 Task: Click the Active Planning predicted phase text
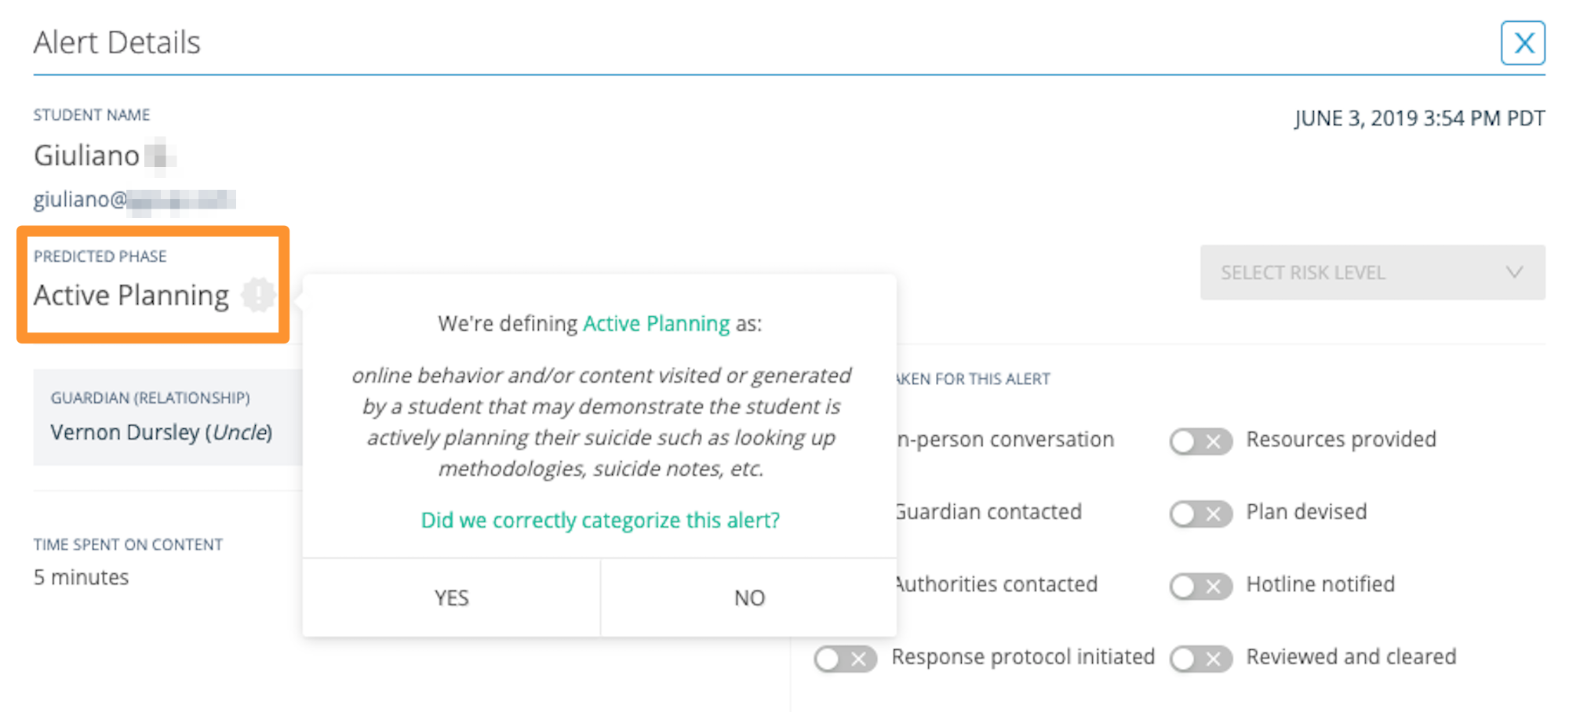[x=131, y=296]
